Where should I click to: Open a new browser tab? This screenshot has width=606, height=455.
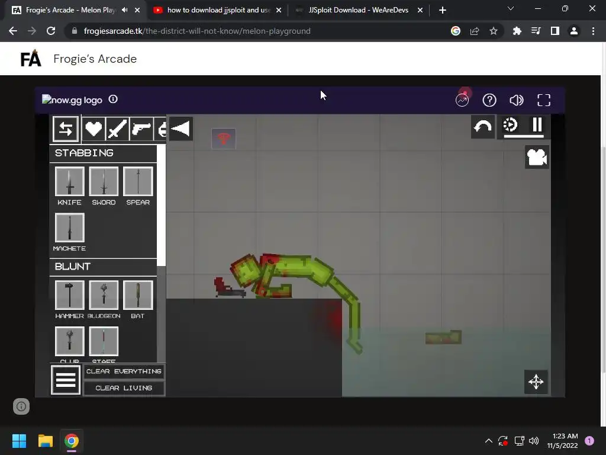[x=443, y=10]
